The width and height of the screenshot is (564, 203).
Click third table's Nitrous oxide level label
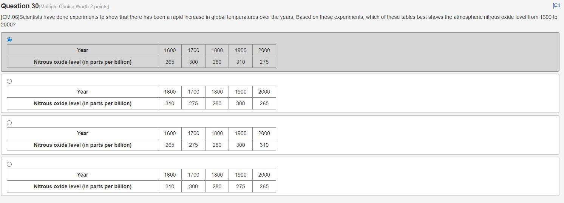click(83, 145)
